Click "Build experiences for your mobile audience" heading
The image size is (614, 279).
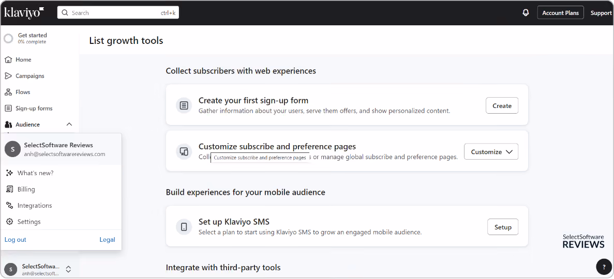point(246,192)
